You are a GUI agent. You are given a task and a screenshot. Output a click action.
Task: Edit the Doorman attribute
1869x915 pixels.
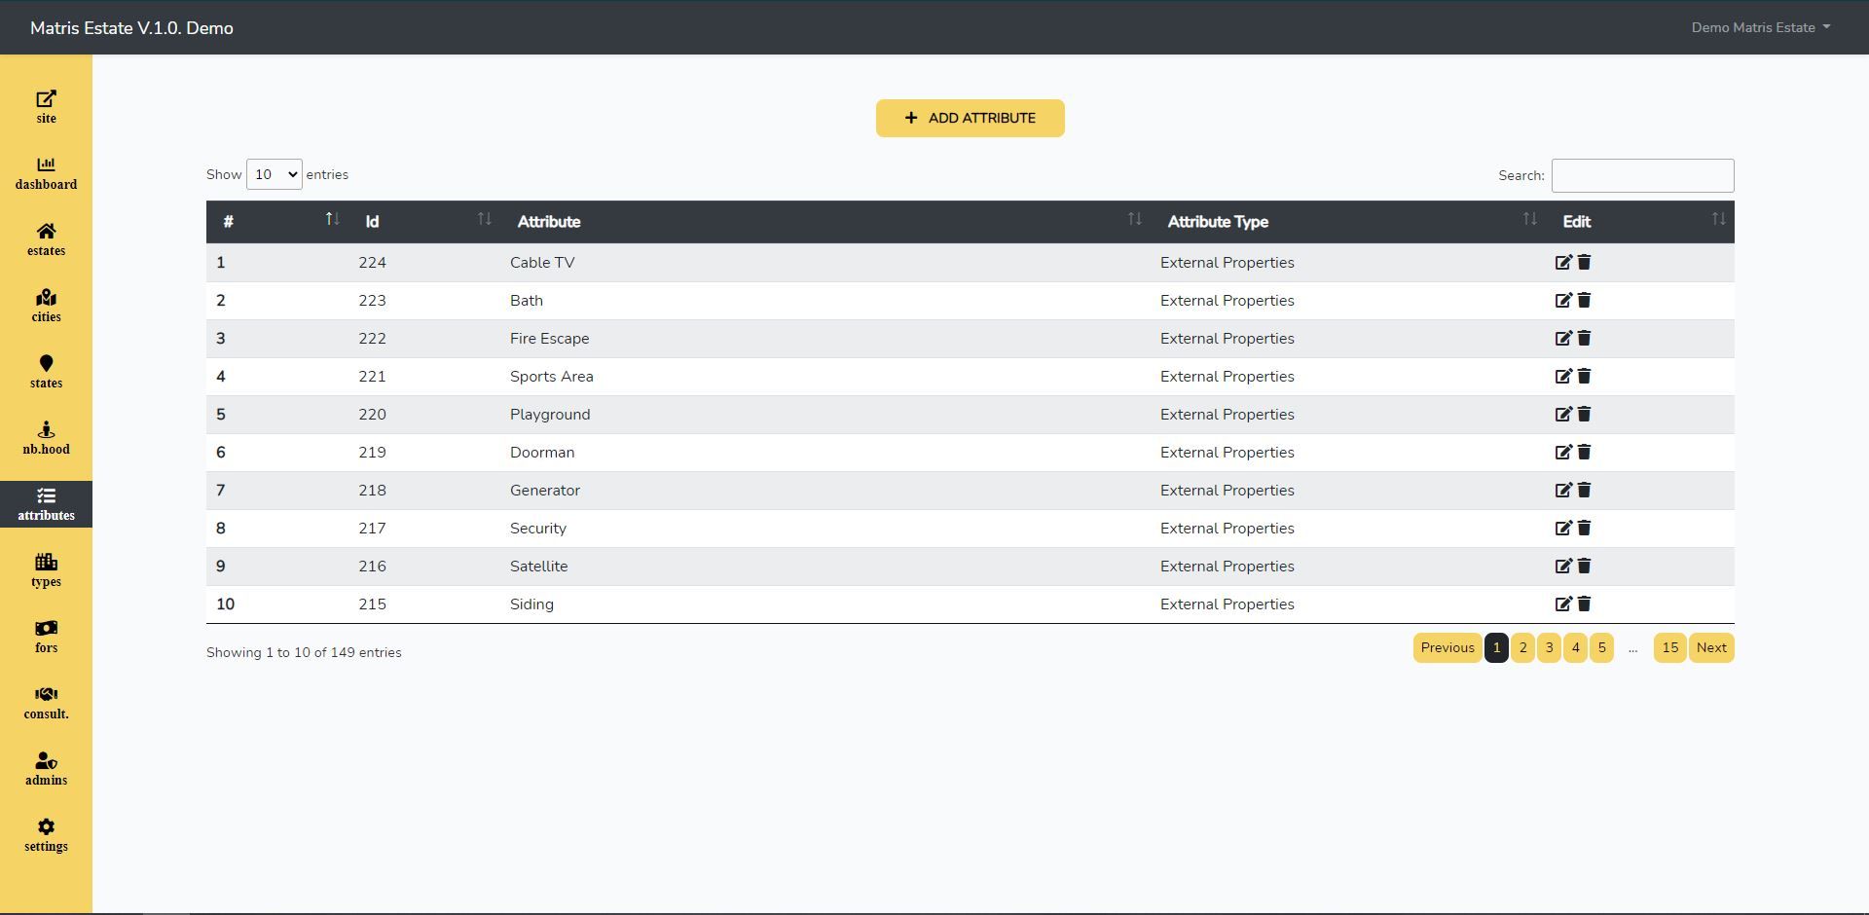tap(1563, 453)
